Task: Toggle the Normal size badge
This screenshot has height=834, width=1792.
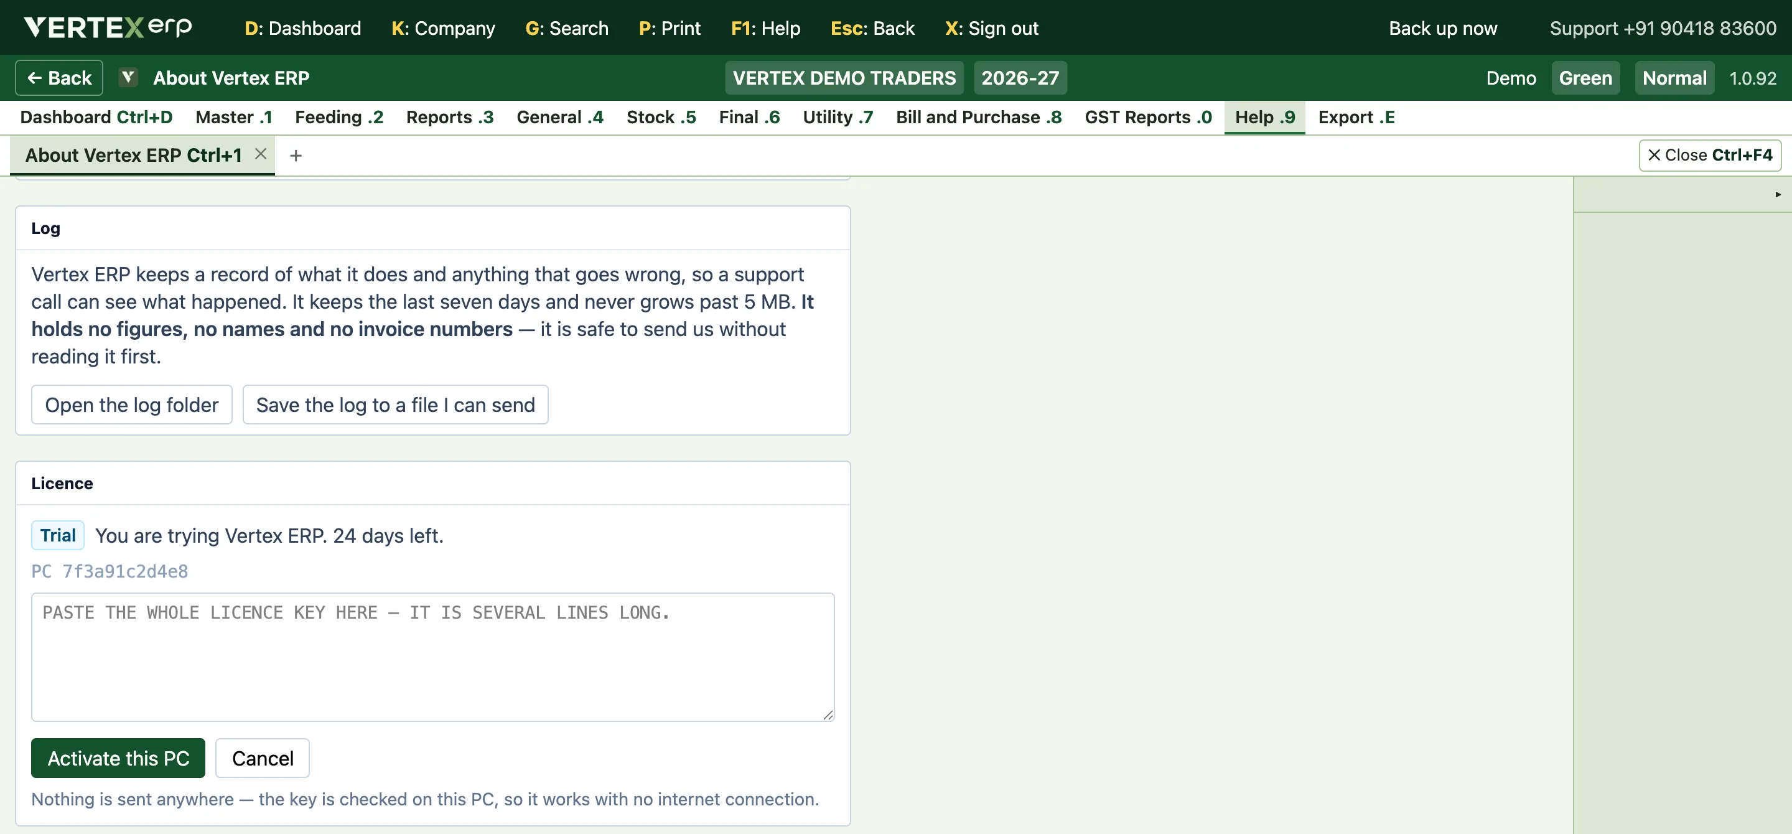Action: pyautogui.click(x=1674, y=78)
